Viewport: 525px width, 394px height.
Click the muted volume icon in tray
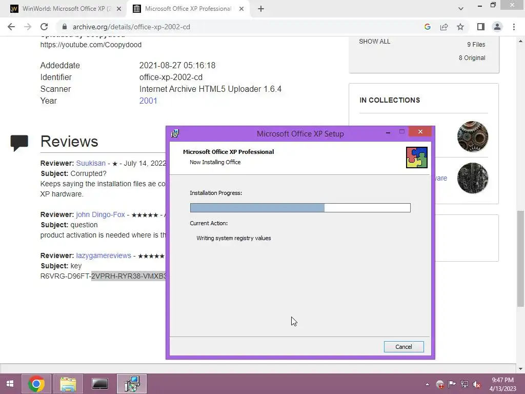[x=476, y=384]
